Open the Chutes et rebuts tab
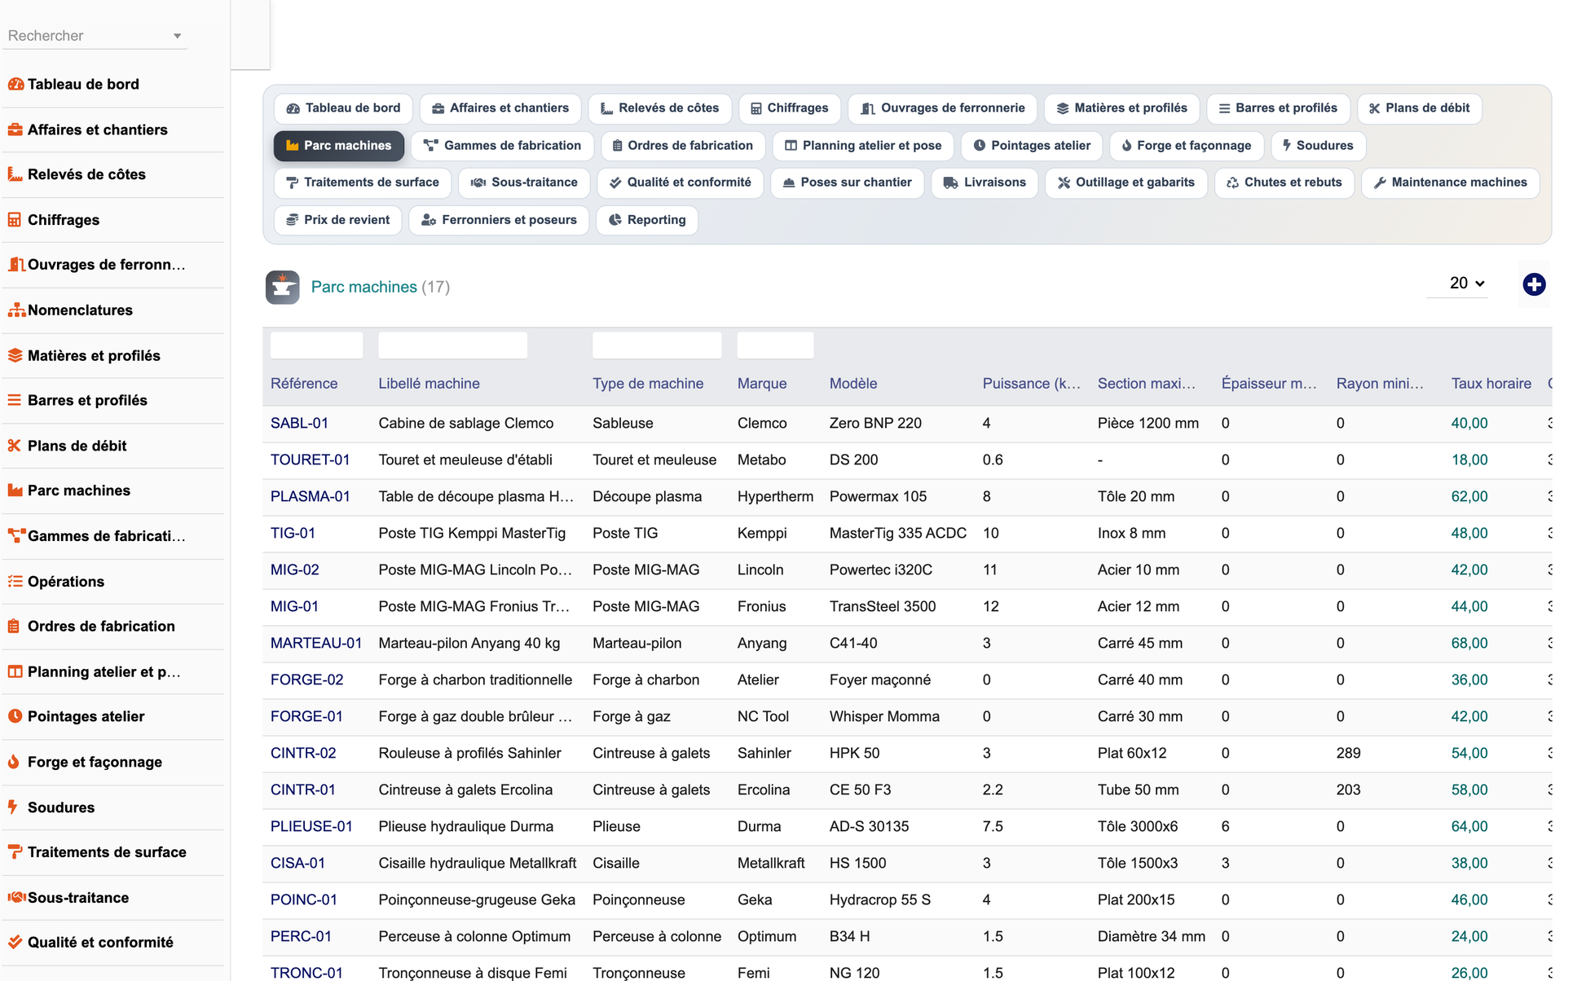This screenshot has height=981, width=1586. 1284,183
